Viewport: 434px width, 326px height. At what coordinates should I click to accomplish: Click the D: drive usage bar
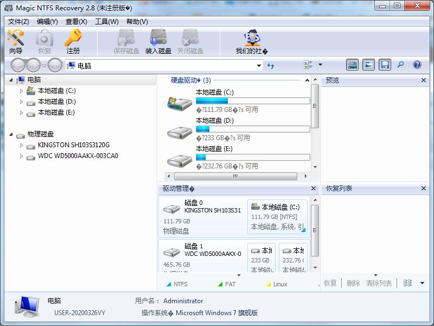253,129
